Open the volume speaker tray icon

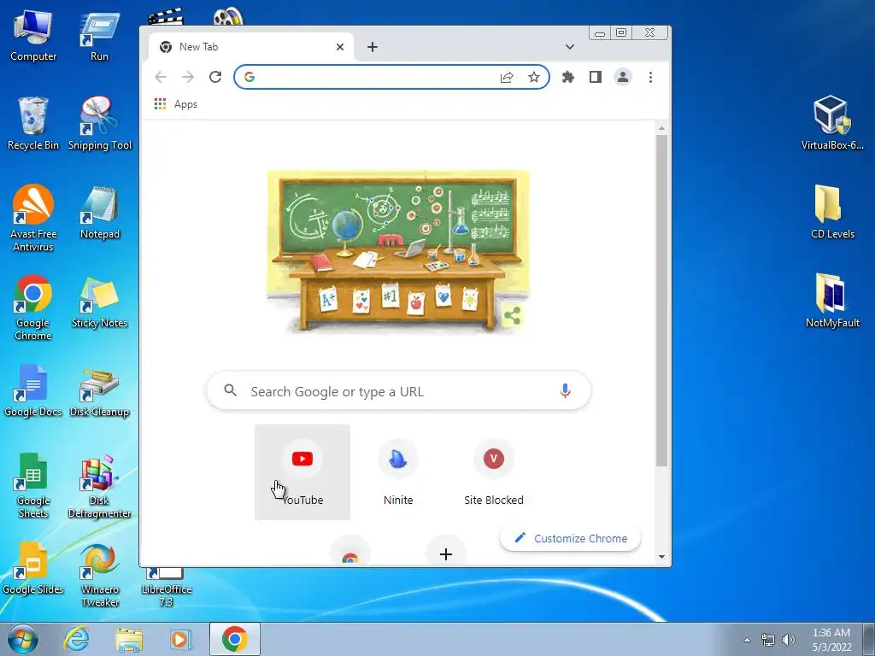click(x=789, y=640)
